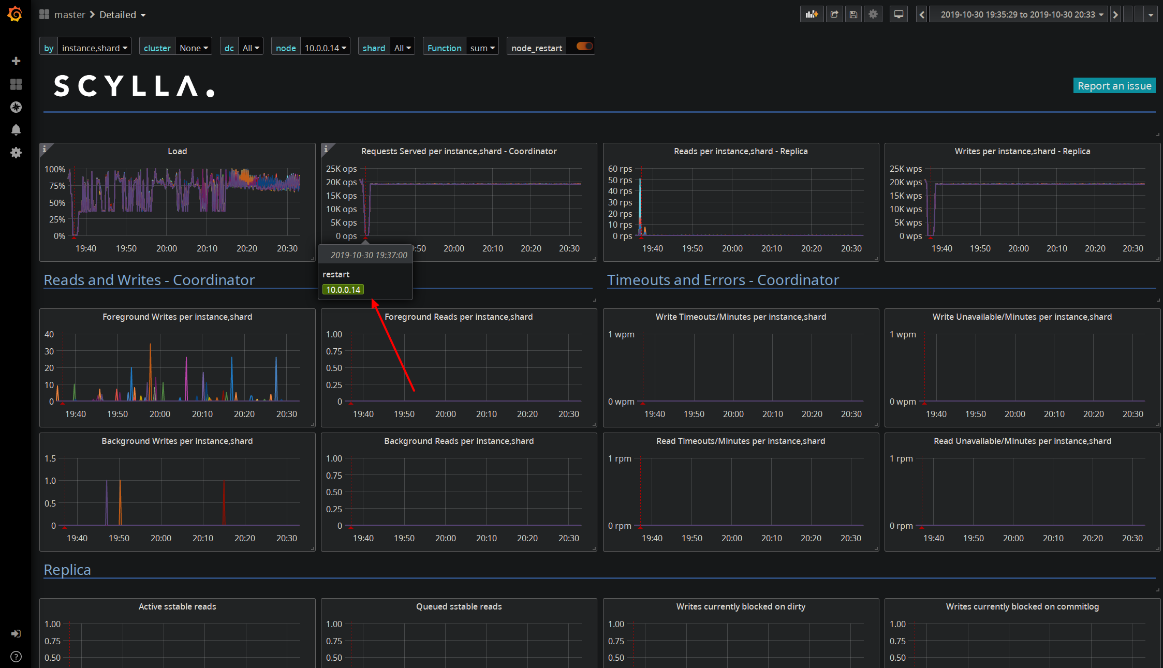Open Alerting via the bell icon

[x=16, y=130]
